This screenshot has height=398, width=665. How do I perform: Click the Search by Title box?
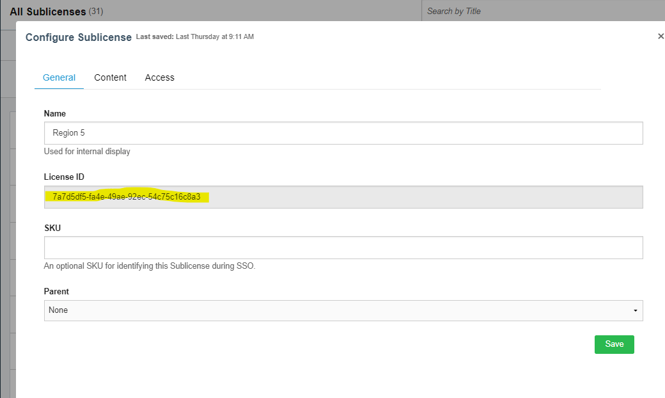point(542,11)
